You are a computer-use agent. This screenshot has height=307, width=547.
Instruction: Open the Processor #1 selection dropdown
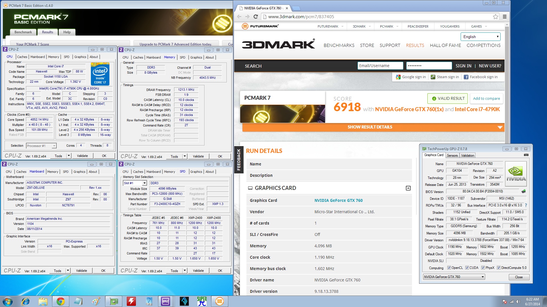41,146
